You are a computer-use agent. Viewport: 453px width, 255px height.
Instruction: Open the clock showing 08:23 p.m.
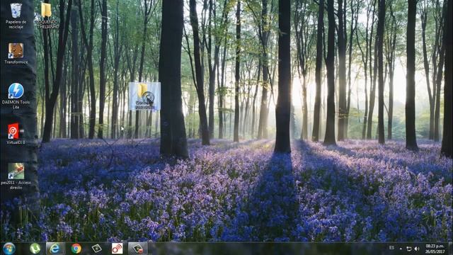435,249
